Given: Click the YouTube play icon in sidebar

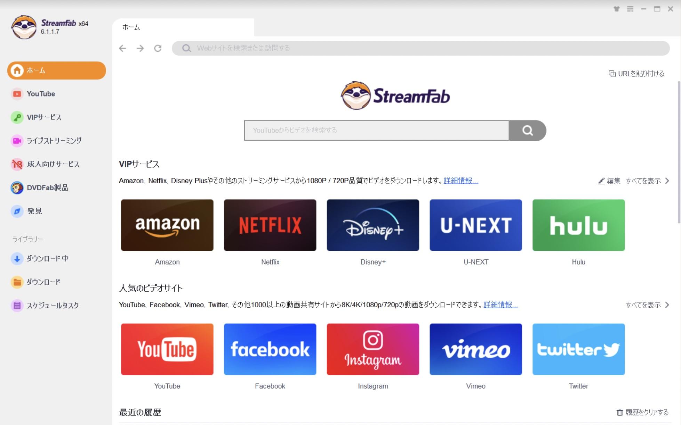Looking at the screenshot, I should 17,94.
